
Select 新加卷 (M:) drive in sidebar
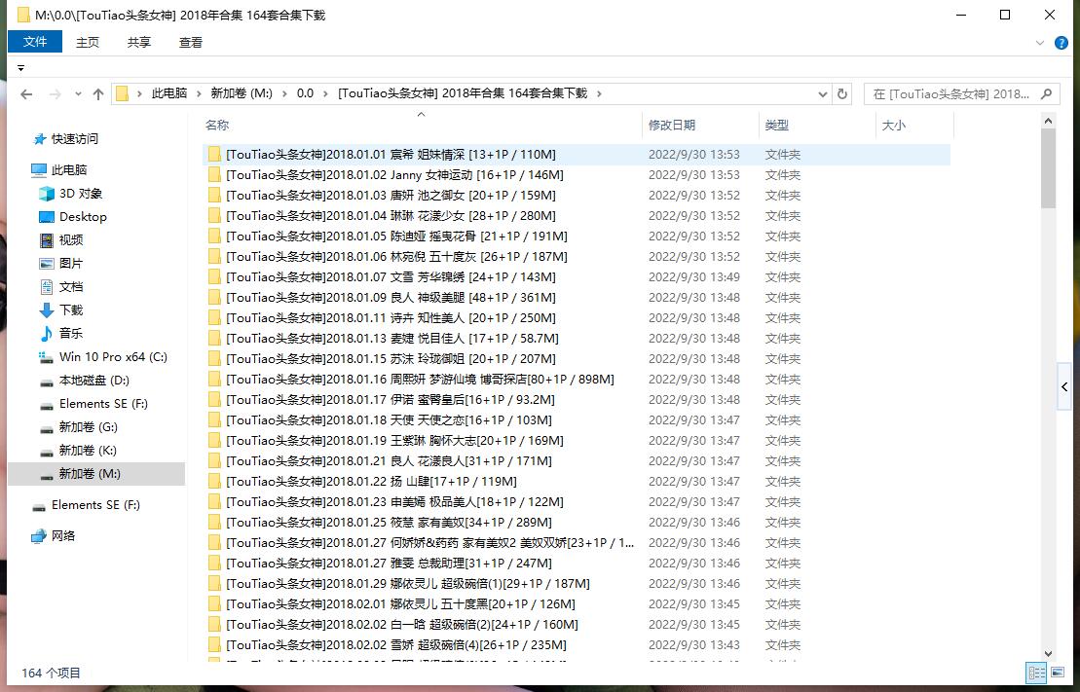[x=90, y=474]
